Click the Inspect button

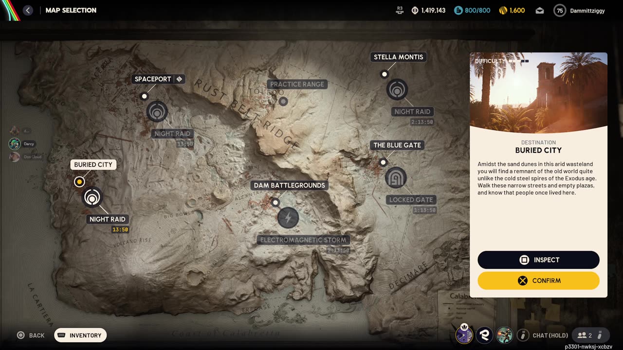click(538, 260)
